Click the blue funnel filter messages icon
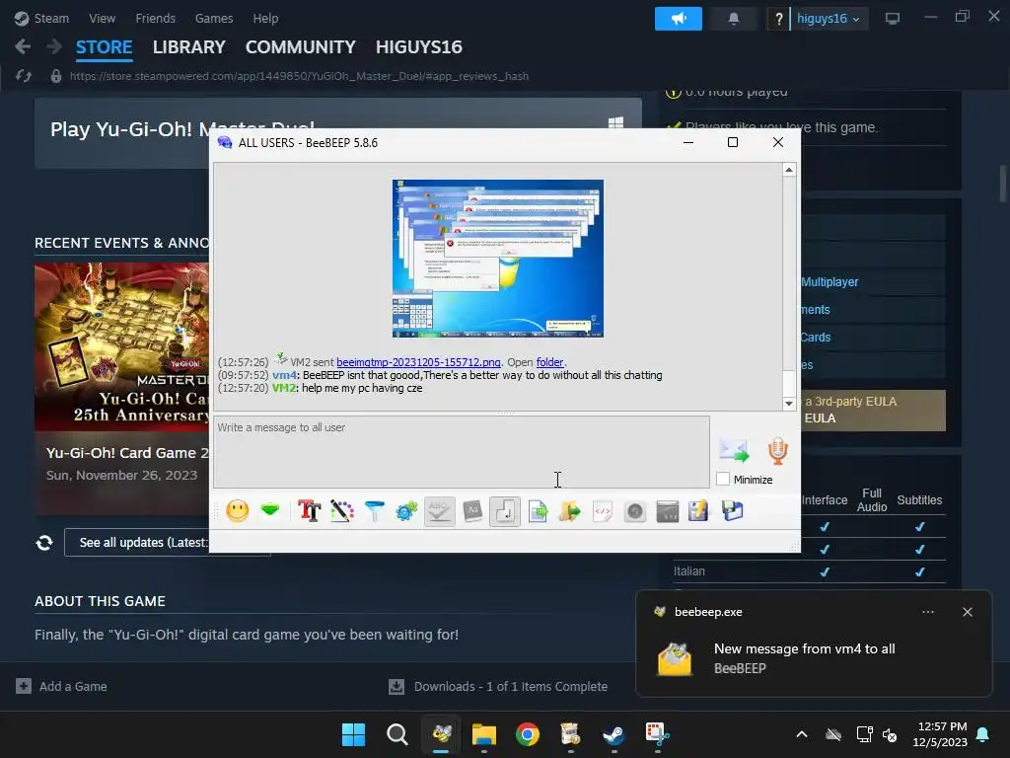This screenshot has width=1010, height=758. [x=374, y=511]
